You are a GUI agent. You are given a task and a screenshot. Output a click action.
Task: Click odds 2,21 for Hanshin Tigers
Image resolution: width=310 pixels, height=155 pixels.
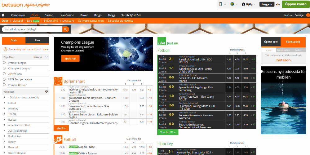pyautogui.click(x=125, y=122)
